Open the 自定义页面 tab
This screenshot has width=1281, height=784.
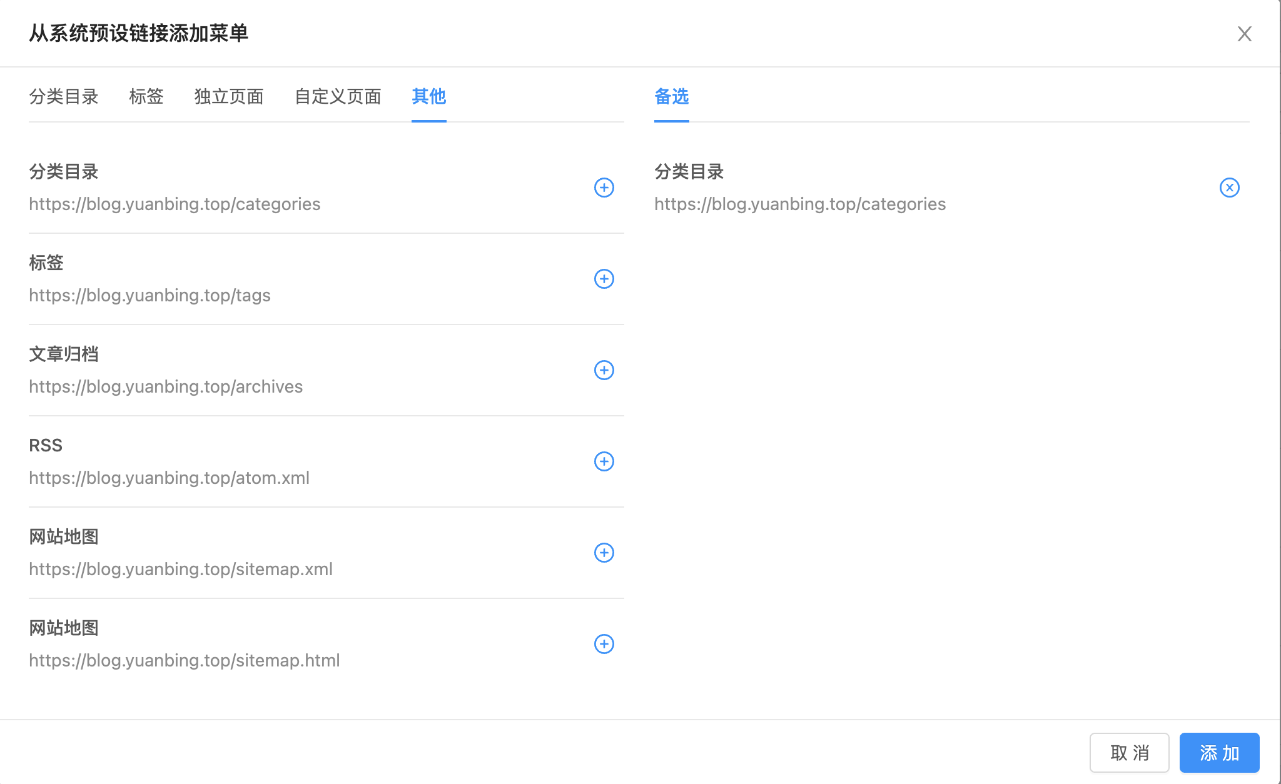[x=338, y=97]
